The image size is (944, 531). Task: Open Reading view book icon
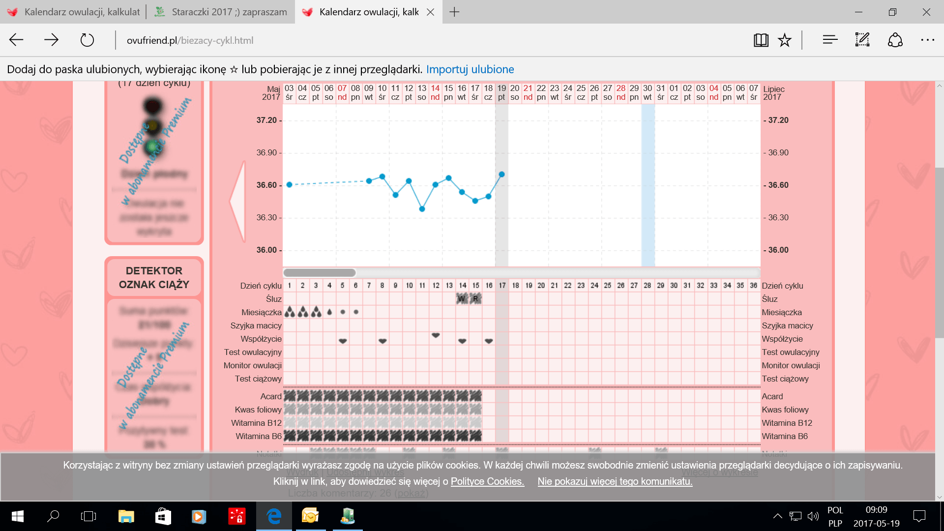pyautogui.click(x=761, y=40)
